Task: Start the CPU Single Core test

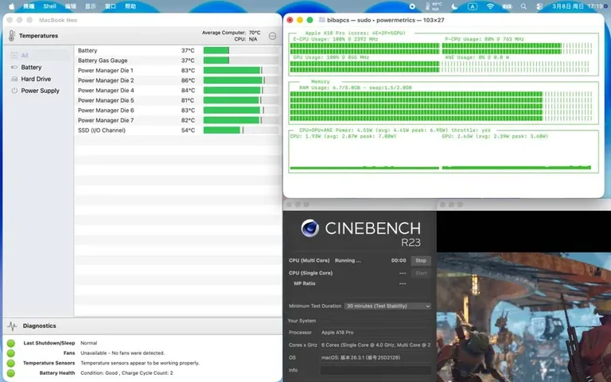Action: (x=421, y=273)
